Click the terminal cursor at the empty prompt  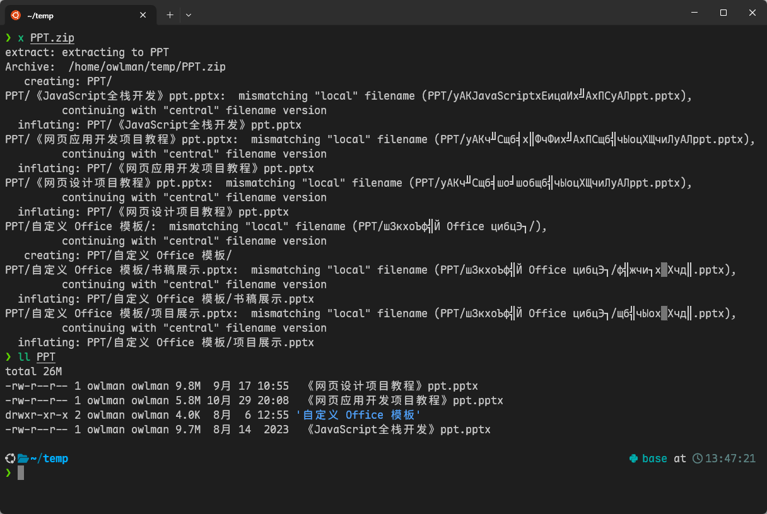coord(21,473)
